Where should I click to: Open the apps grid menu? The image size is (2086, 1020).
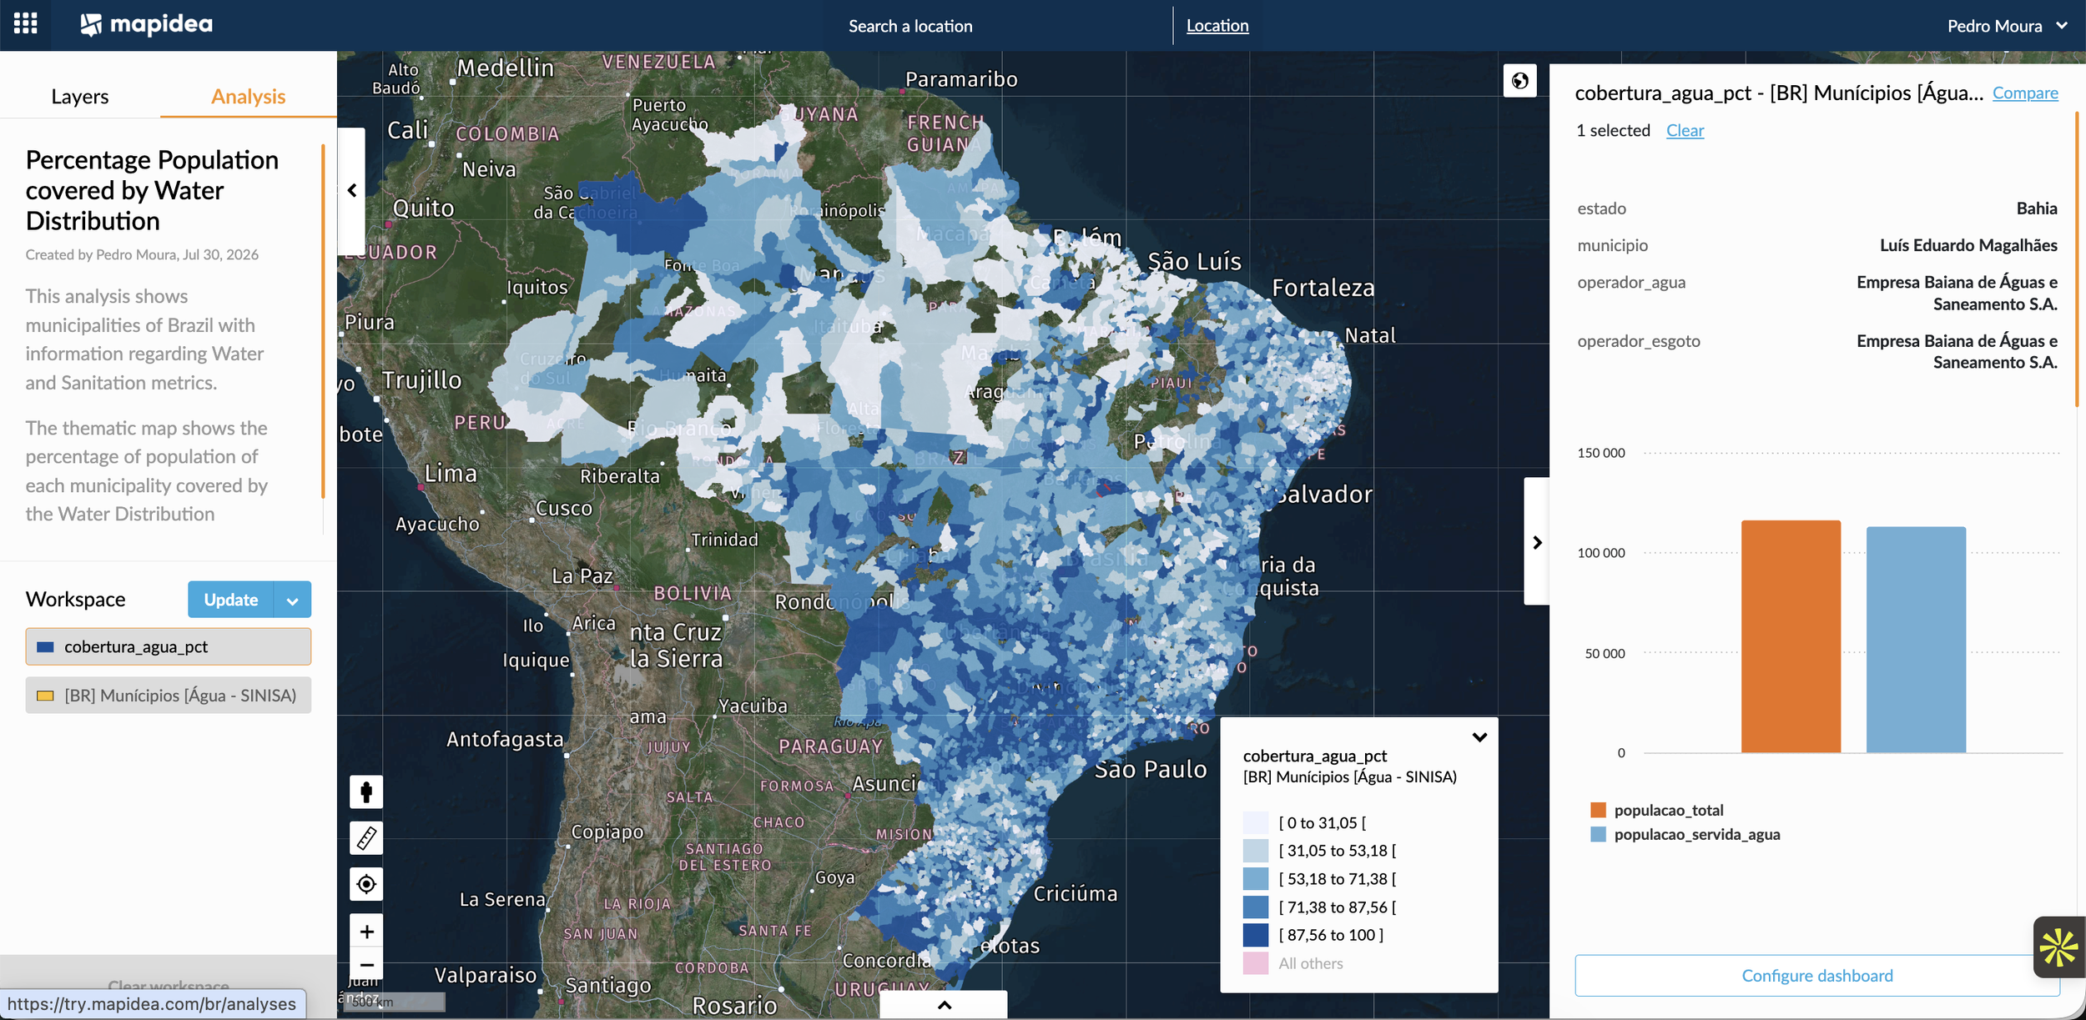pos(25,23)
